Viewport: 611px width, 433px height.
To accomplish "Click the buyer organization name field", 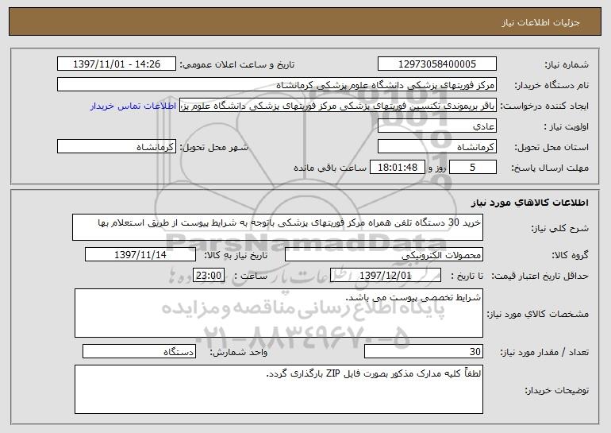I will [x=277, y=85].
